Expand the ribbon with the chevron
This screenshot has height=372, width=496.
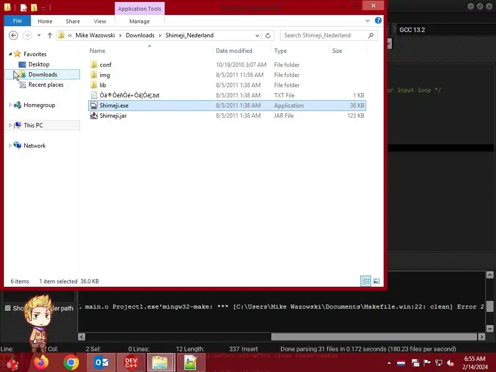point(368,20)
